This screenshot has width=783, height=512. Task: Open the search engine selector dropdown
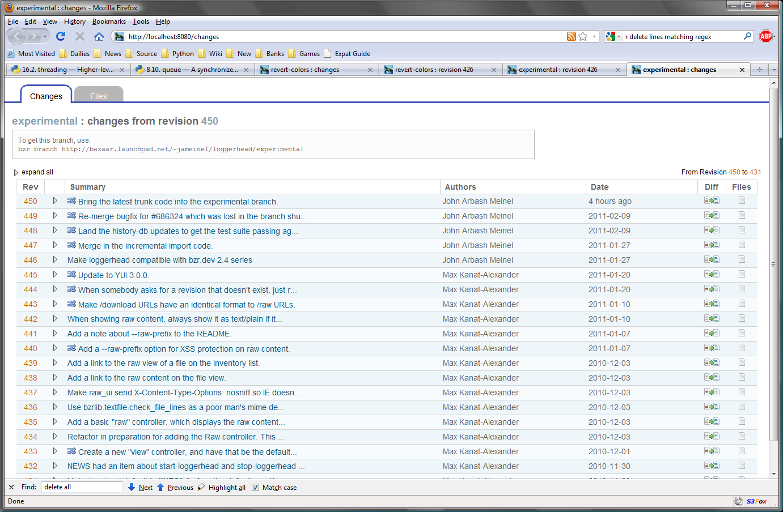(613, 36)
